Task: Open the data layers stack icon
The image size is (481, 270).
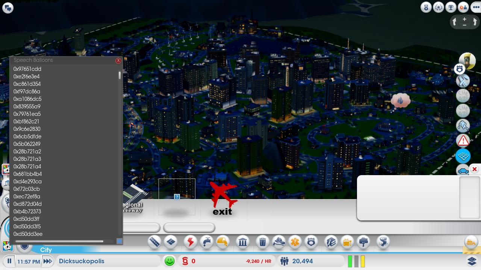Action: coord(472,261)
